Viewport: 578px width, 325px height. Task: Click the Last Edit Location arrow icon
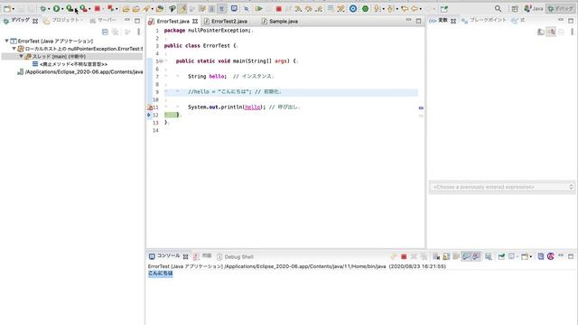coord(405,8)
